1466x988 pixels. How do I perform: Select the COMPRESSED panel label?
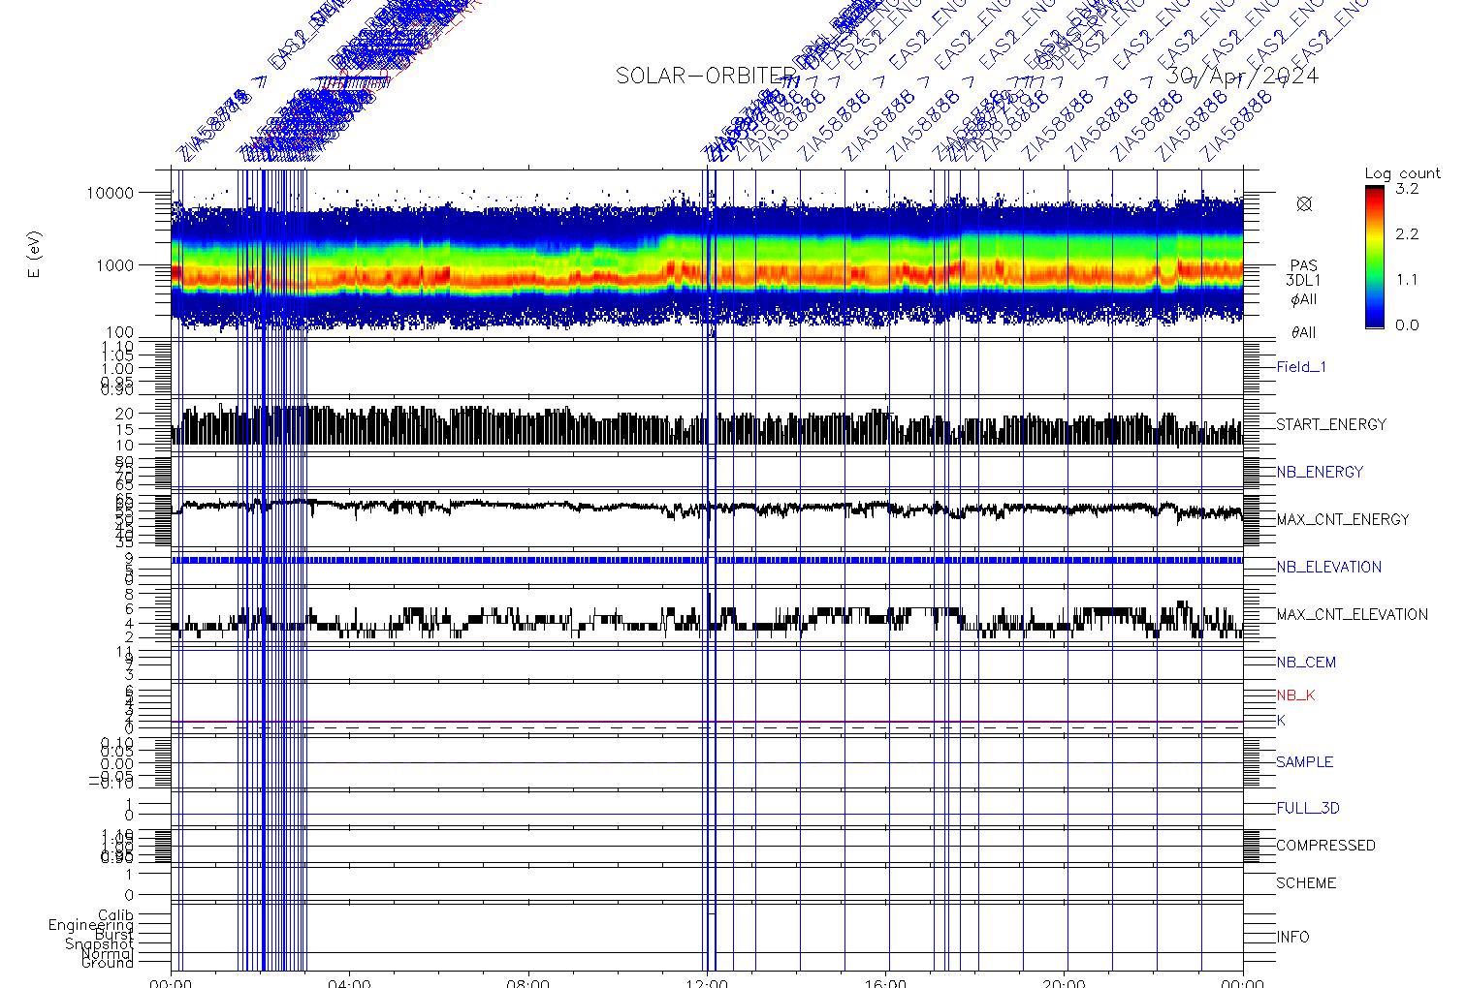pyautogui.click(x=1325, y=846)
